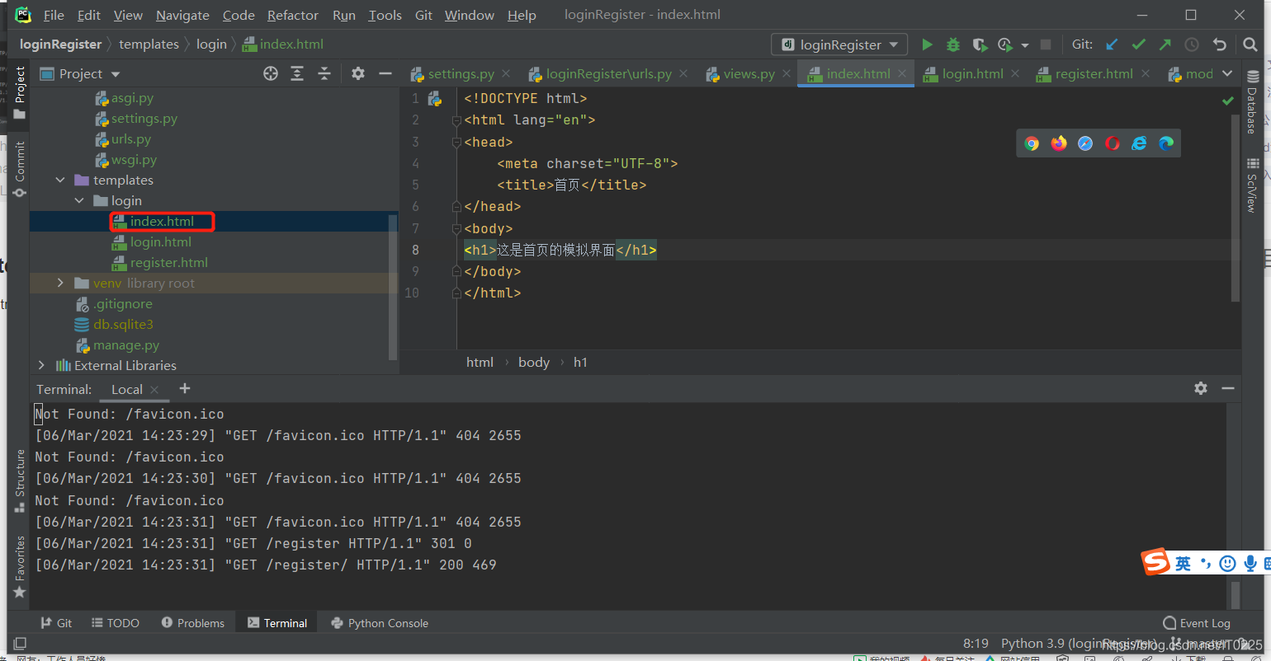Screen dimensions: 1271x661
Task: Collapse all nodes in Project panel
Action: [324, 73]
